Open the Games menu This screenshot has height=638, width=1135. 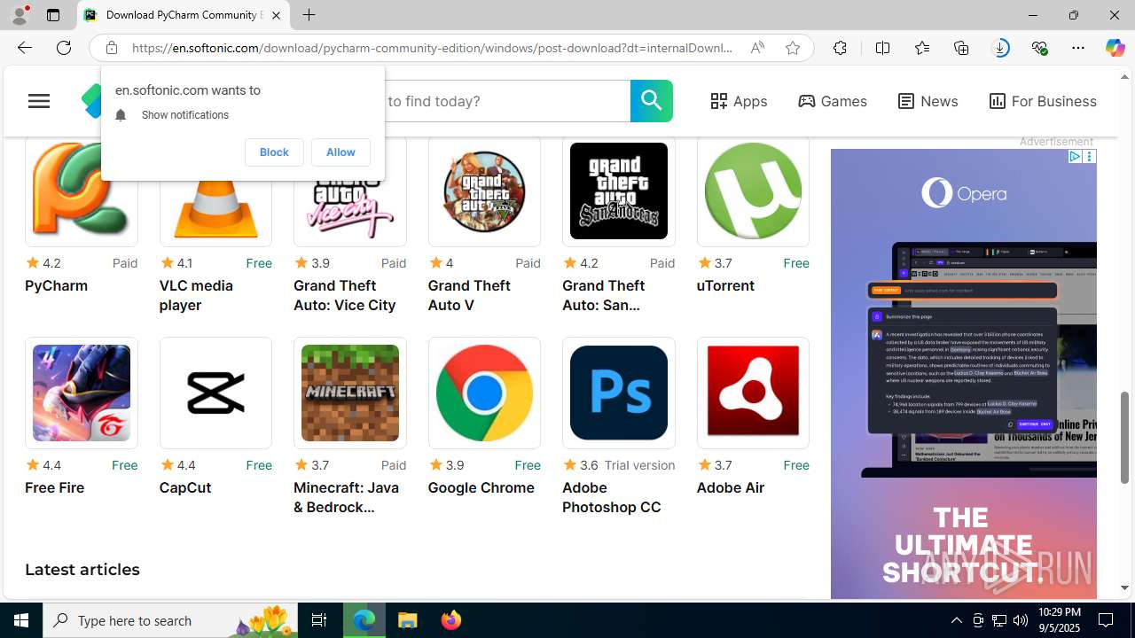pyautogui.click(x=833, y=101)
